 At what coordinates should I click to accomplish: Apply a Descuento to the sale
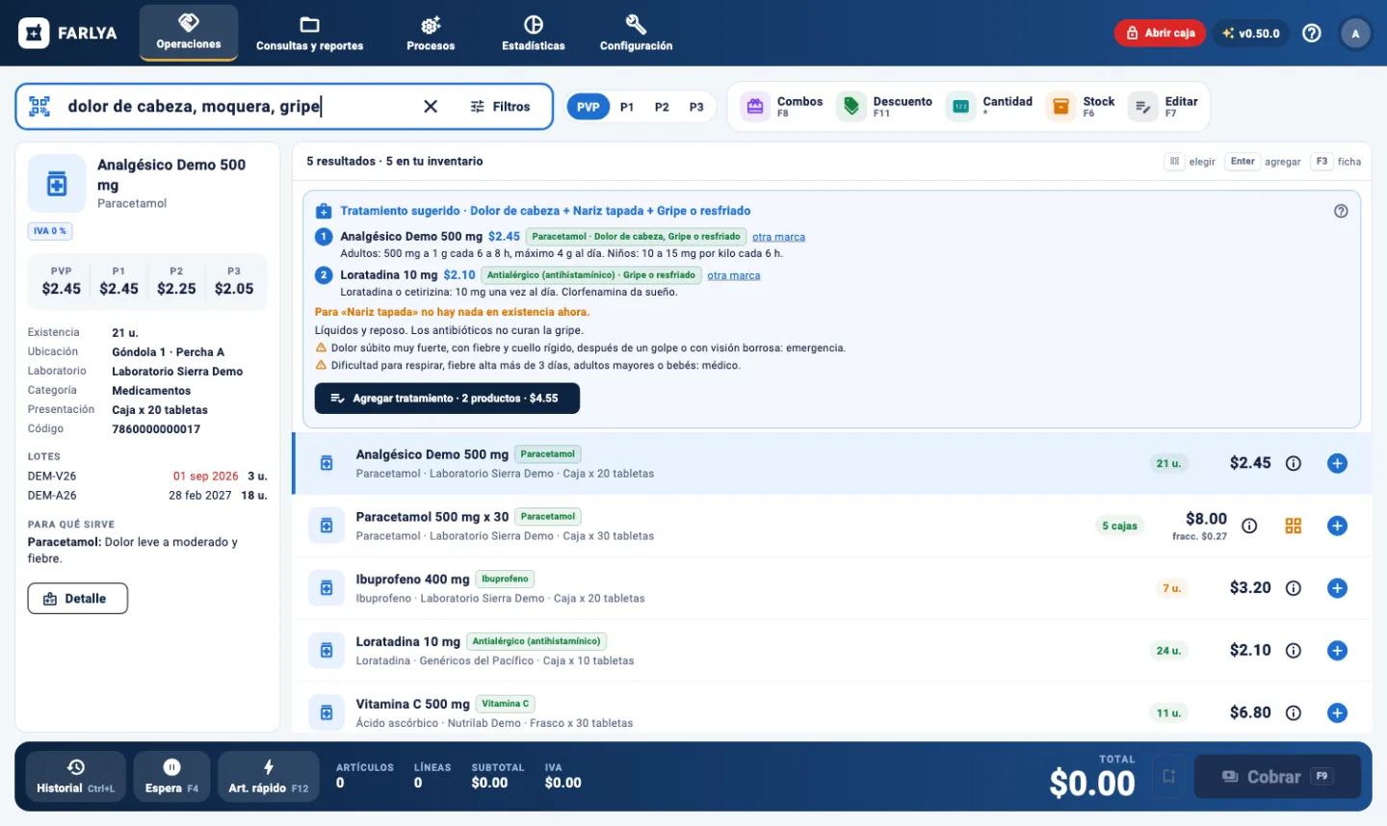(885, 107)
